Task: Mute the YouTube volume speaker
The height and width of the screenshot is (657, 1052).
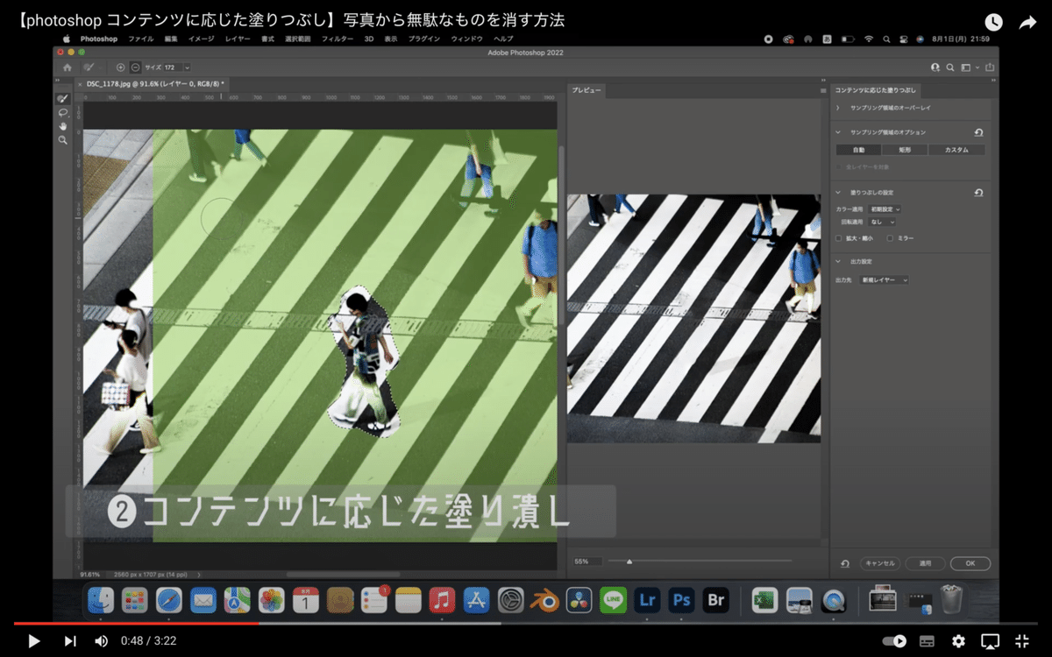Action: click(x=101, y=641)
